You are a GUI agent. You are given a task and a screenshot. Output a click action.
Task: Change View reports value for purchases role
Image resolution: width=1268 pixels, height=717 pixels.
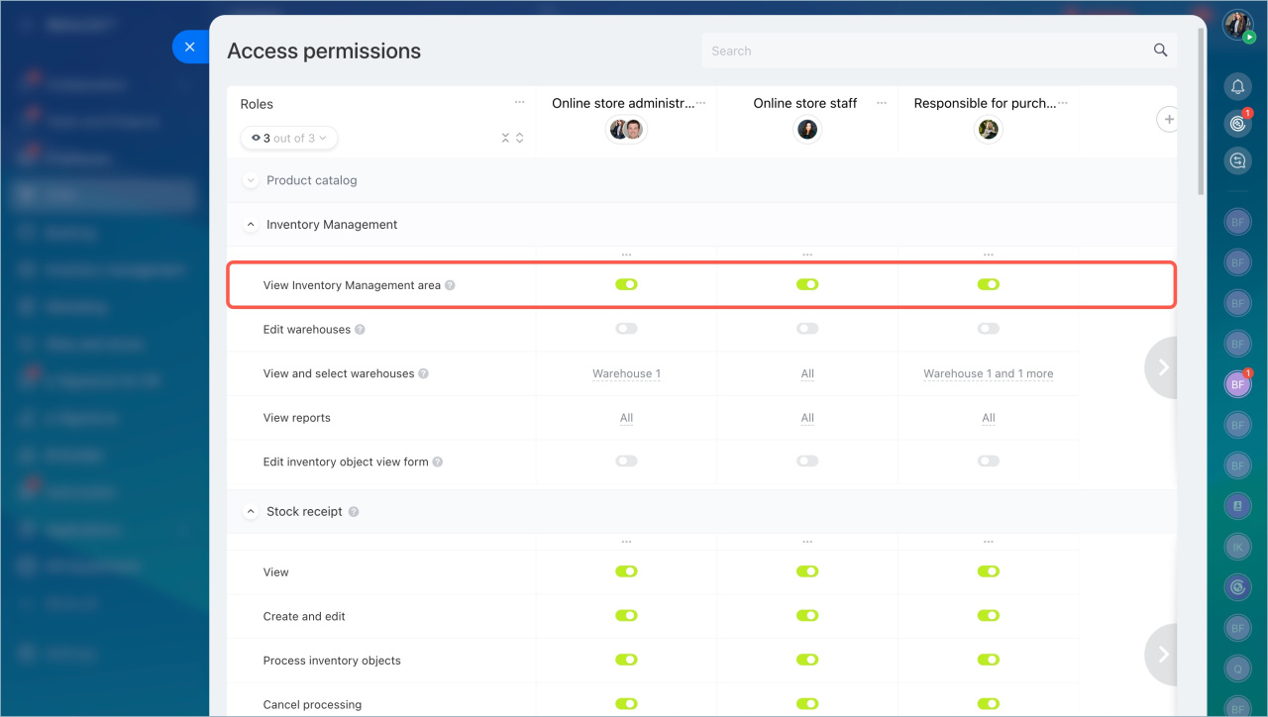pos(989,418)
